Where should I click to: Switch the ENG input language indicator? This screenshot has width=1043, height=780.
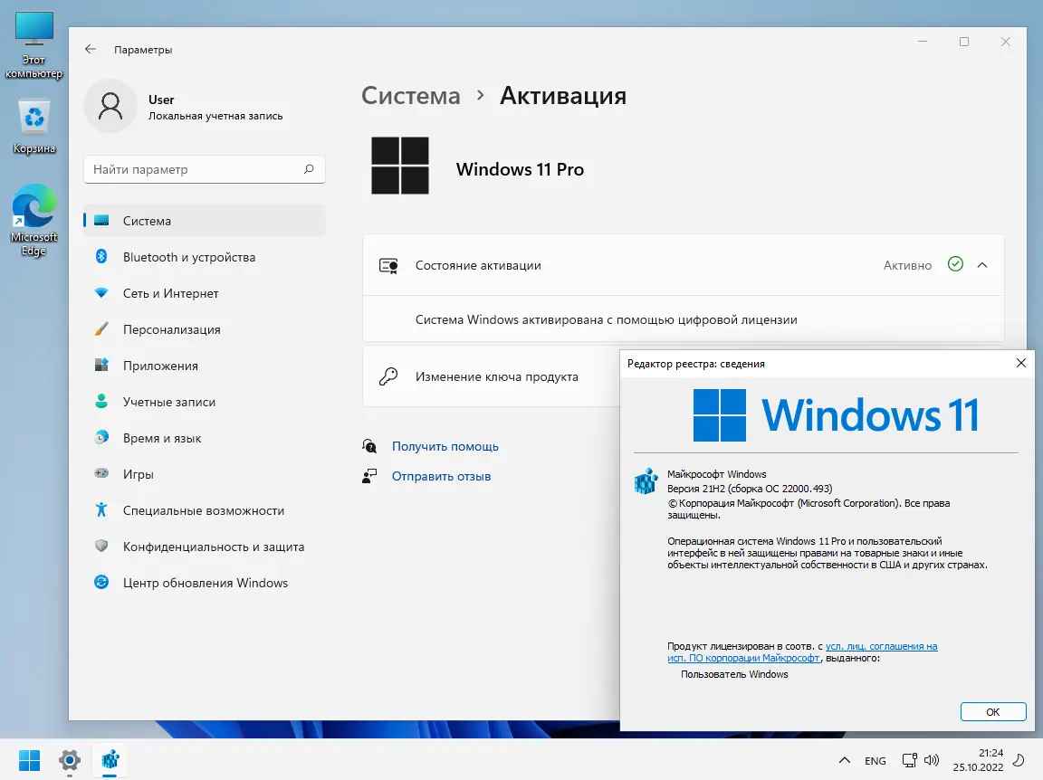pos(875,761)
